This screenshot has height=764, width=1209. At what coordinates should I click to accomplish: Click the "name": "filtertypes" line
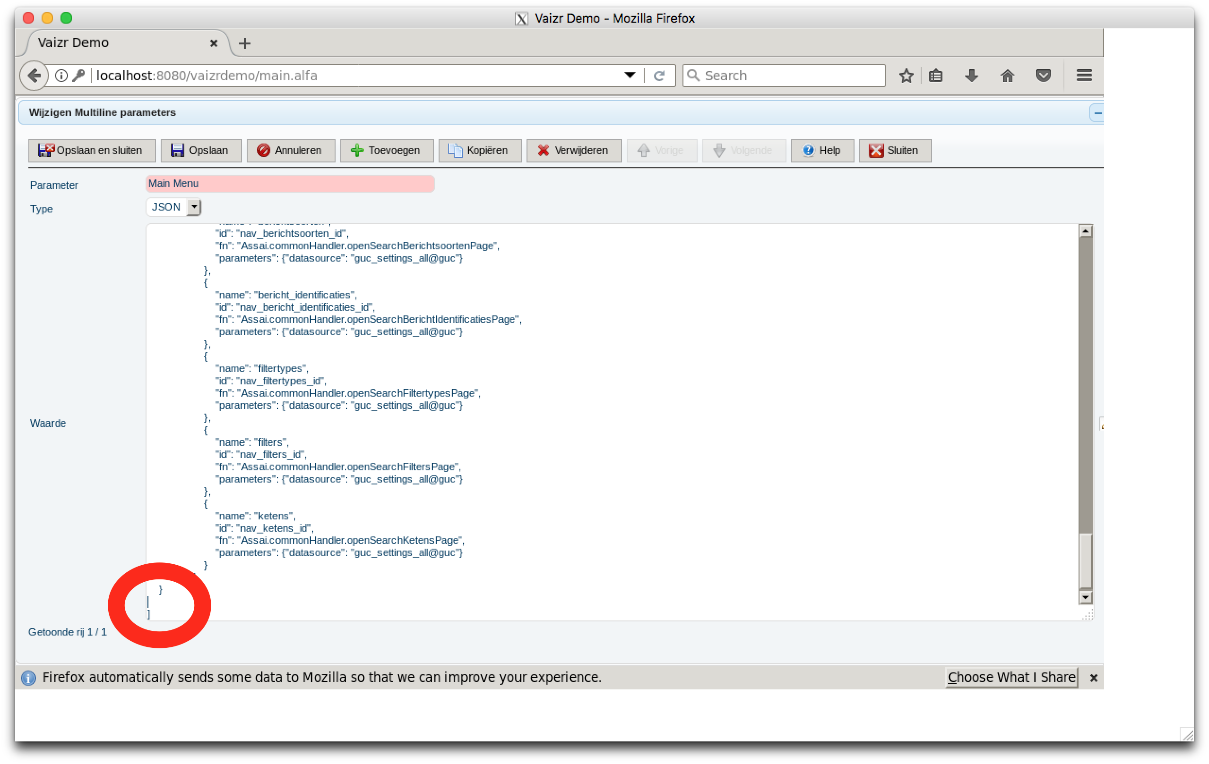pos(261,369)
